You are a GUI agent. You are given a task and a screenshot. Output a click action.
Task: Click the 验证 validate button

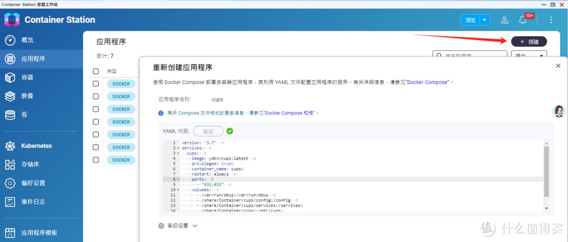point(208,131)
